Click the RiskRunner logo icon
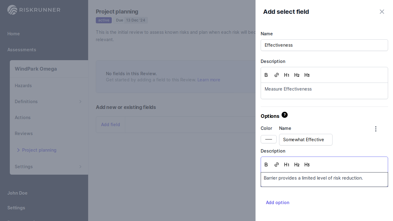The height and width of the screenshot is (221, 393). tap(12, 10)
